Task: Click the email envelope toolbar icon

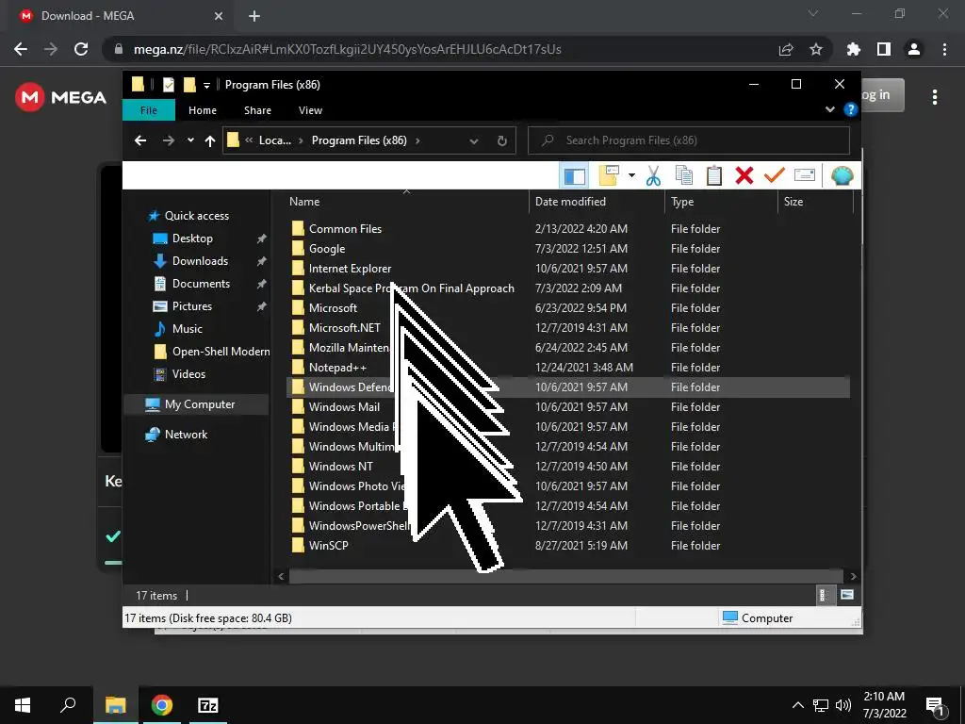Action: tap(805, 176)
